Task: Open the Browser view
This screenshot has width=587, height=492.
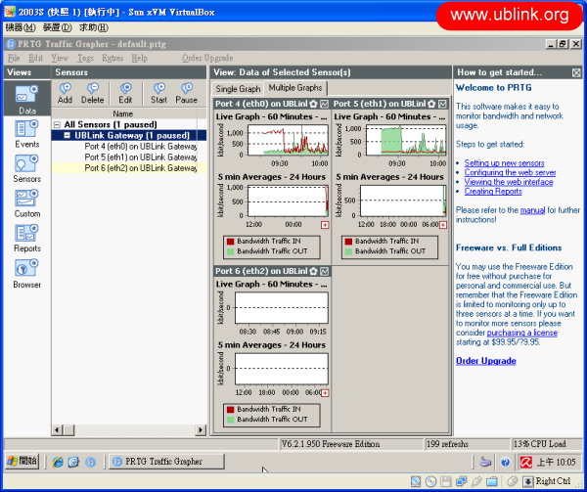Action: tap(26, 273)
